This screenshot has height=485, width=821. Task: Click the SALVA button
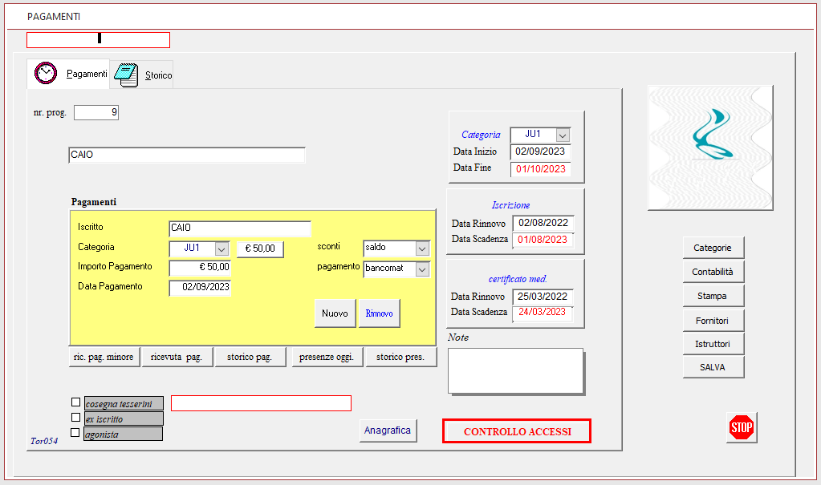pyautogui.click(x=713, y=367)
